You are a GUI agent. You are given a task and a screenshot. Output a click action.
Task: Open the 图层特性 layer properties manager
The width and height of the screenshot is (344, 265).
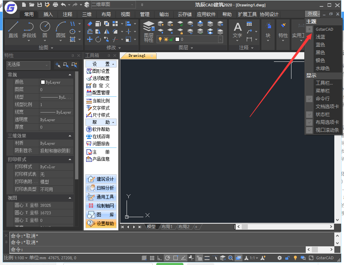pos(149,31)
